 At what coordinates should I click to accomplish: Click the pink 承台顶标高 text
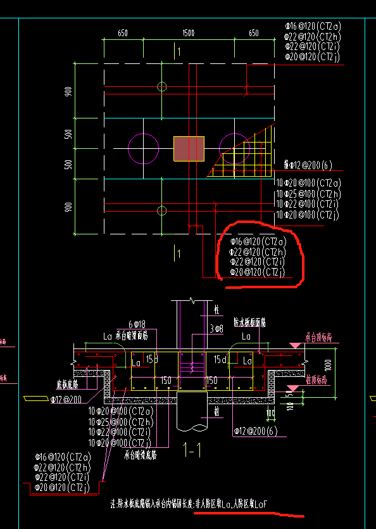pyautogui.click(x=318, y=338)
